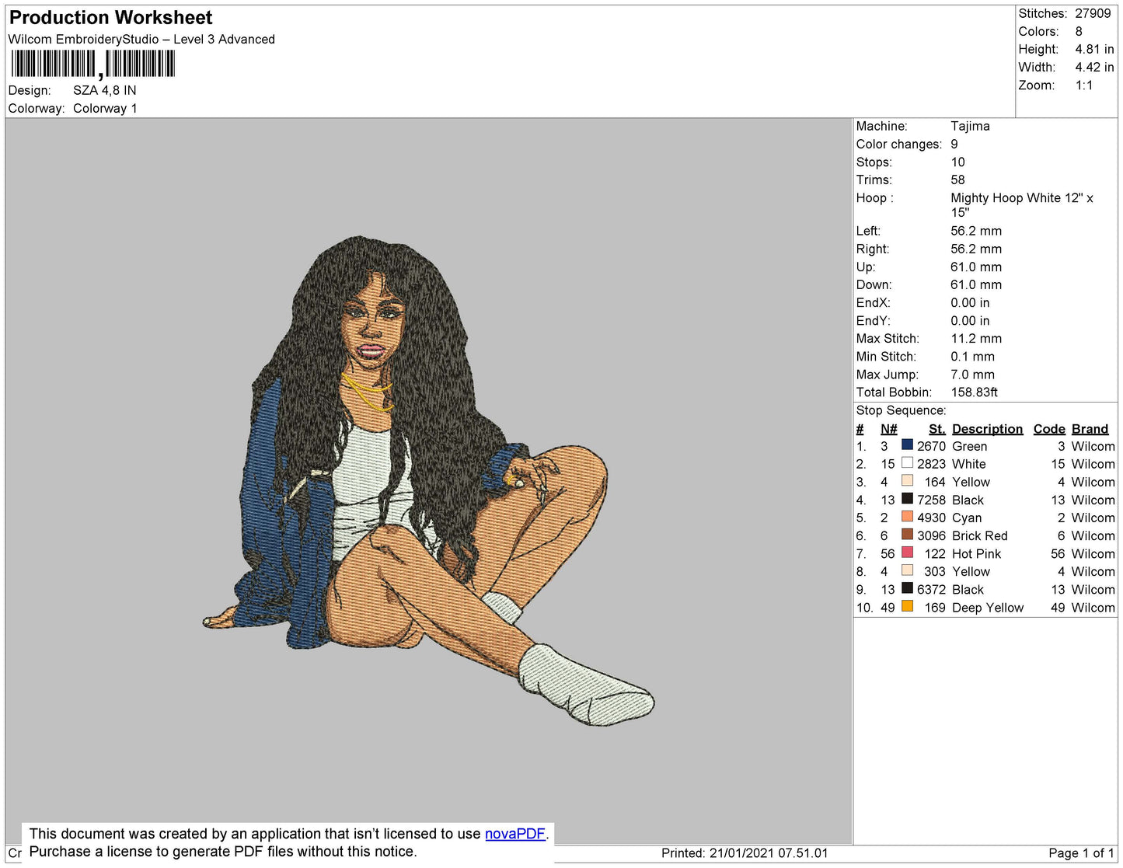Open the novaPDF license link
1123x868 pixels.
515,833
